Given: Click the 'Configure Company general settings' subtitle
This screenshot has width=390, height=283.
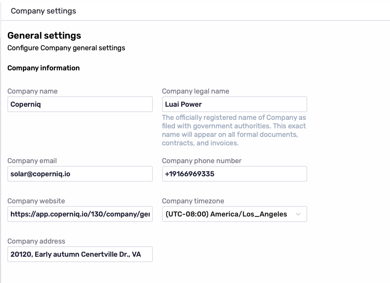Looking at the screenshot, I should click(x=66, y=48).
